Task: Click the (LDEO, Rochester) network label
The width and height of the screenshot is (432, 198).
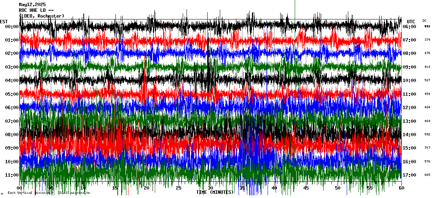Action: click(41, 16)
